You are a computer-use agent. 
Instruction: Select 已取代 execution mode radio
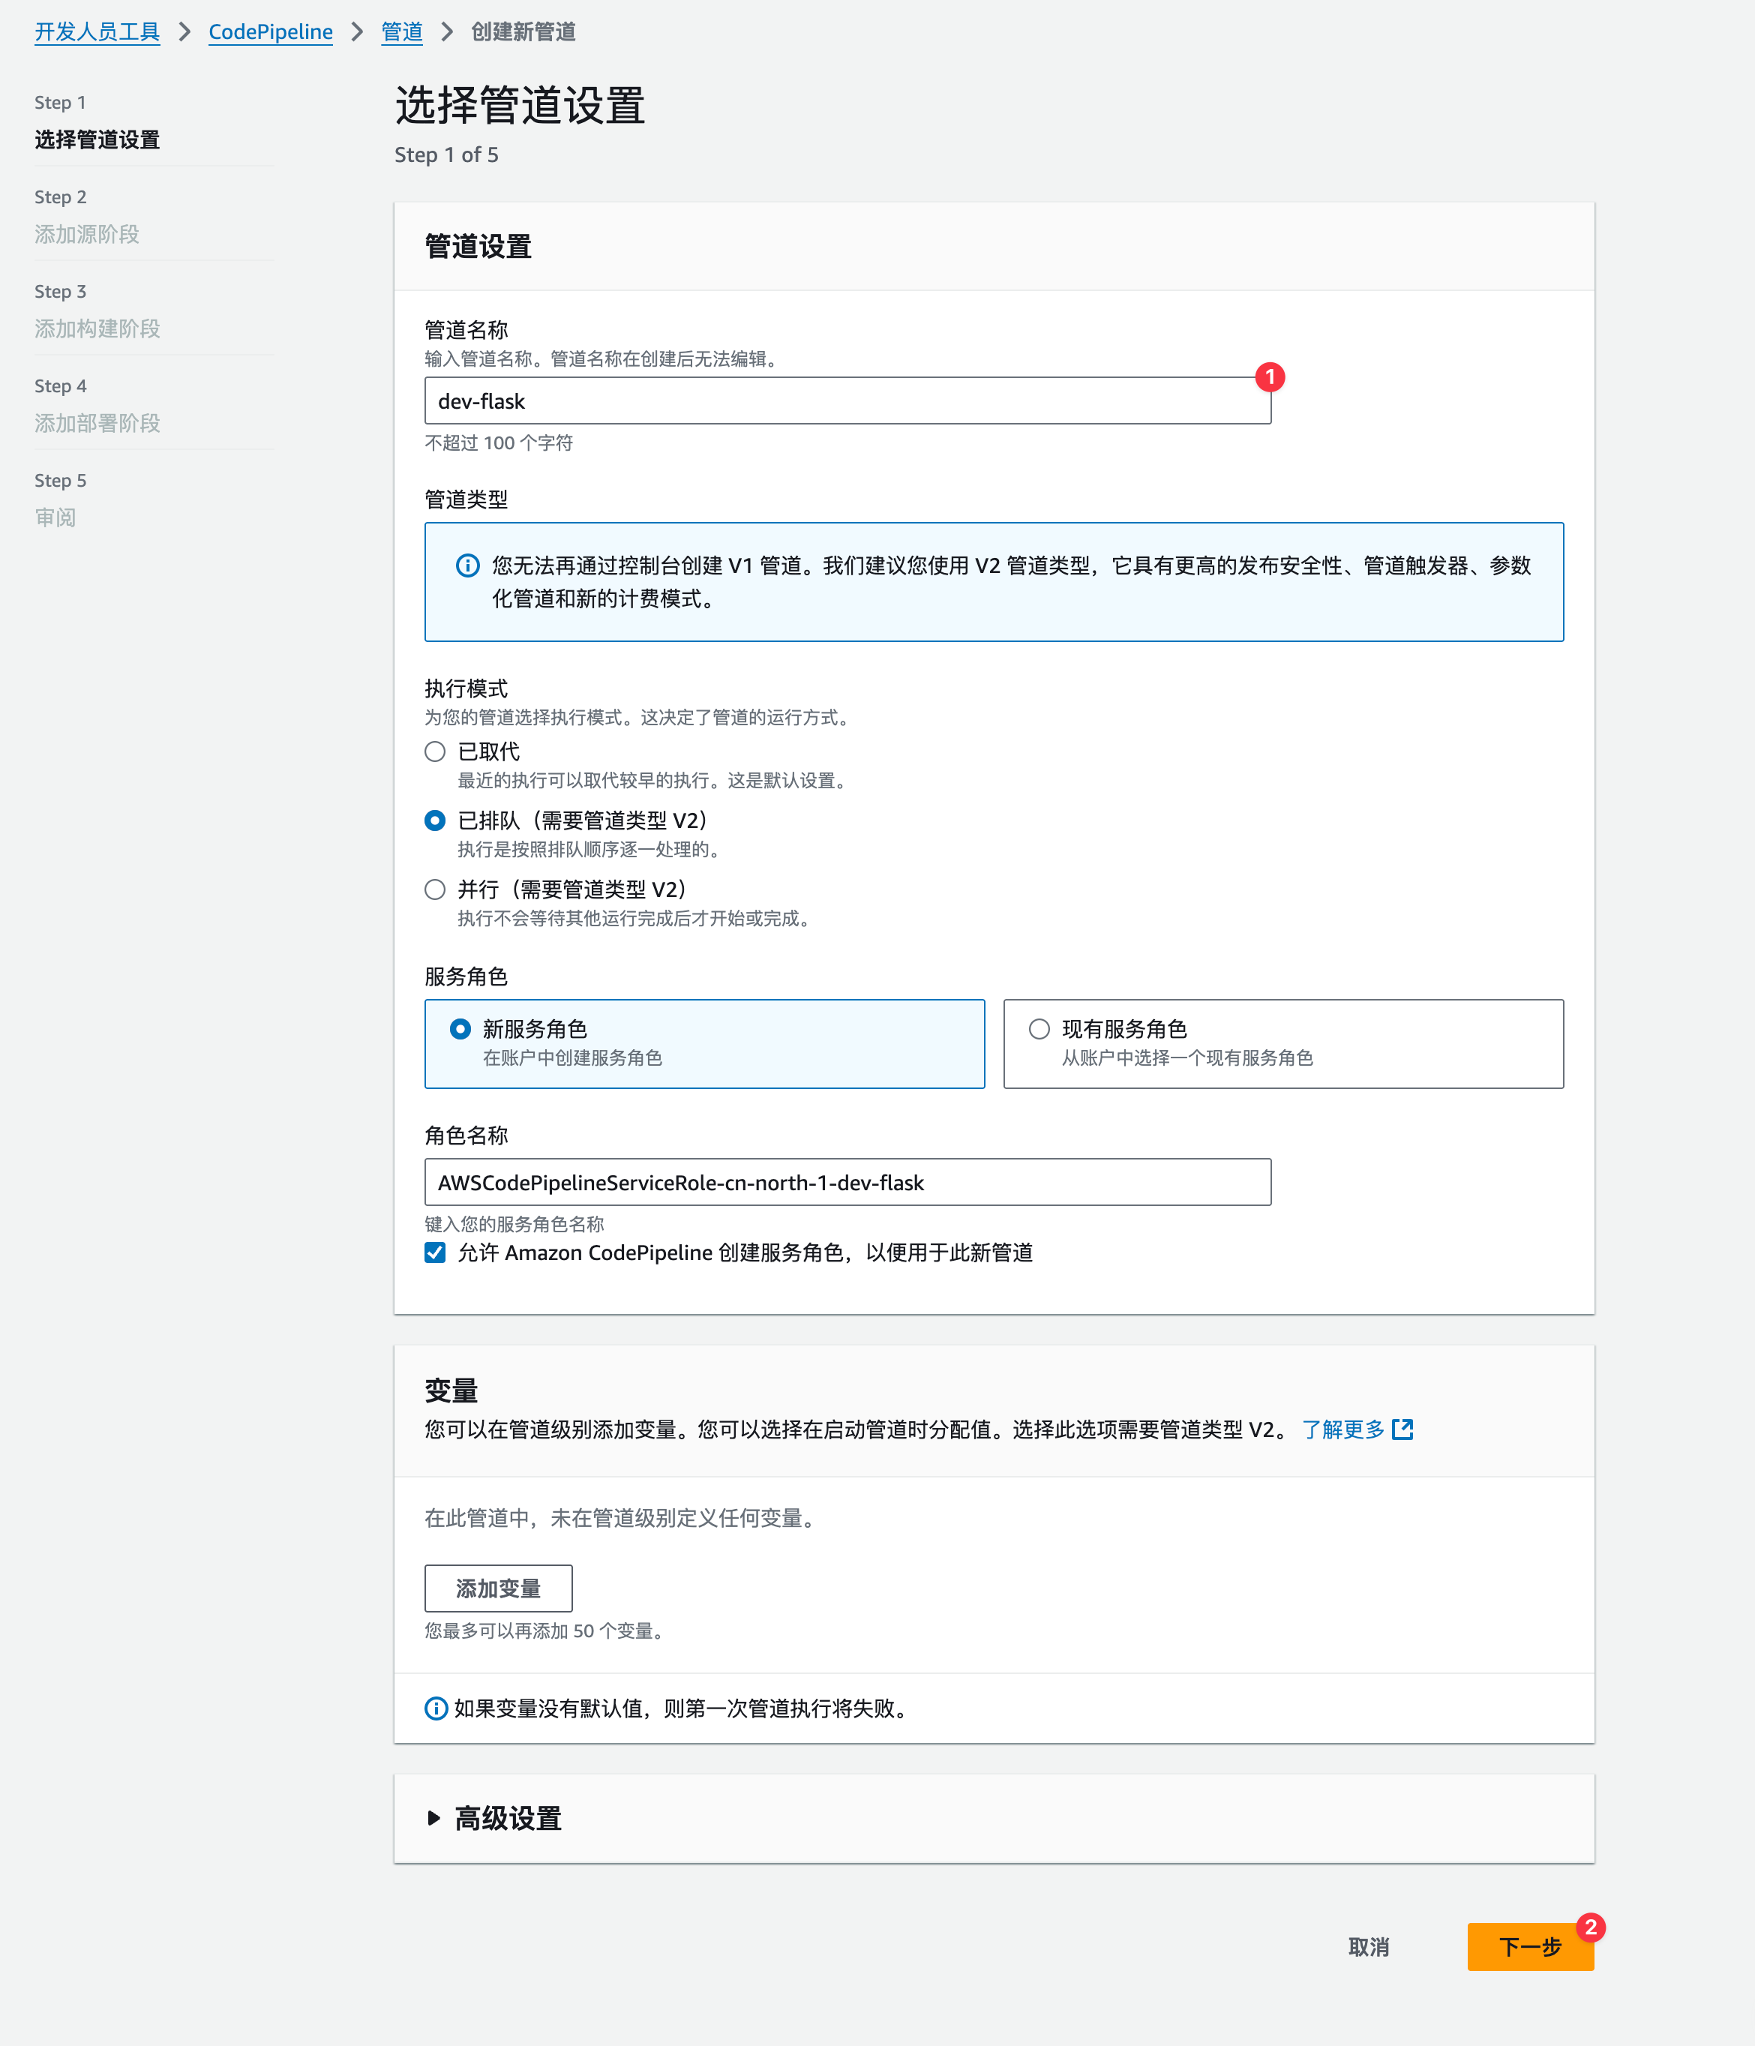(x=434, y=751)
